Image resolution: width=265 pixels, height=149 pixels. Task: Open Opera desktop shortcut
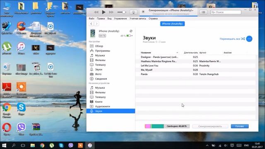tap(7, 129)
